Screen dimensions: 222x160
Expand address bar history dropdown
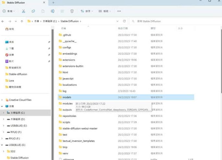point(117,21)
